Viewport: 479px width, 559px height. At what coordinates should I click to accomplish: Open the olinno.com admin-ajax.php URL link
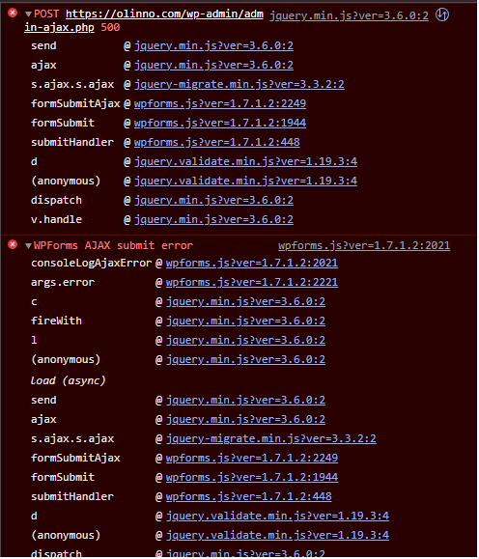[x=144, y=20]
